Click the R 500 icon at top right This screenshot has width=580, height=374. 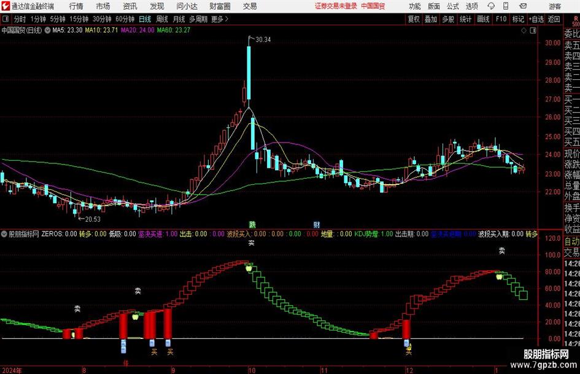[576, 21]
